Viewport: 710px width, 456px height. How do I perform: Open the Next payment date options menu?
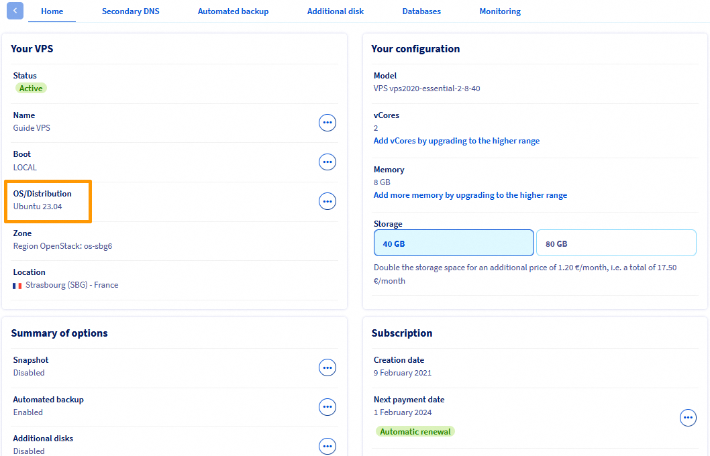[688, 417]
